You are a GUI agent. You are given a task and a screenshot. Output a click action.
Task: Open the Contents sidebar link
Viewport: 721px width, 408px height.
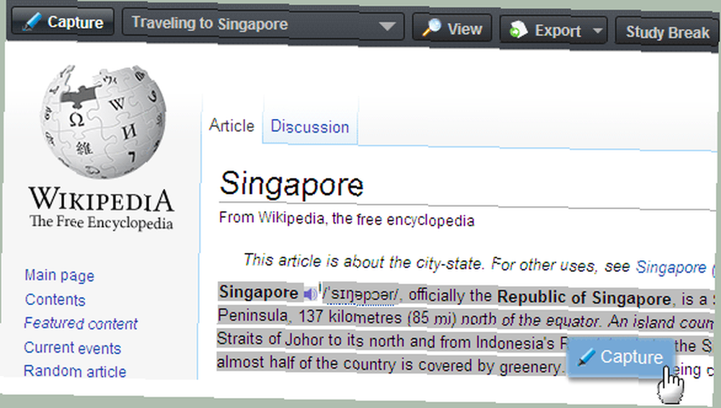[x=56, y=299]
